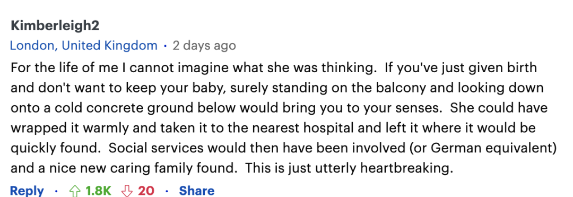This screenshot has width=573, height=197.
Task: Share this comment
Action: (x=197, y=191)
